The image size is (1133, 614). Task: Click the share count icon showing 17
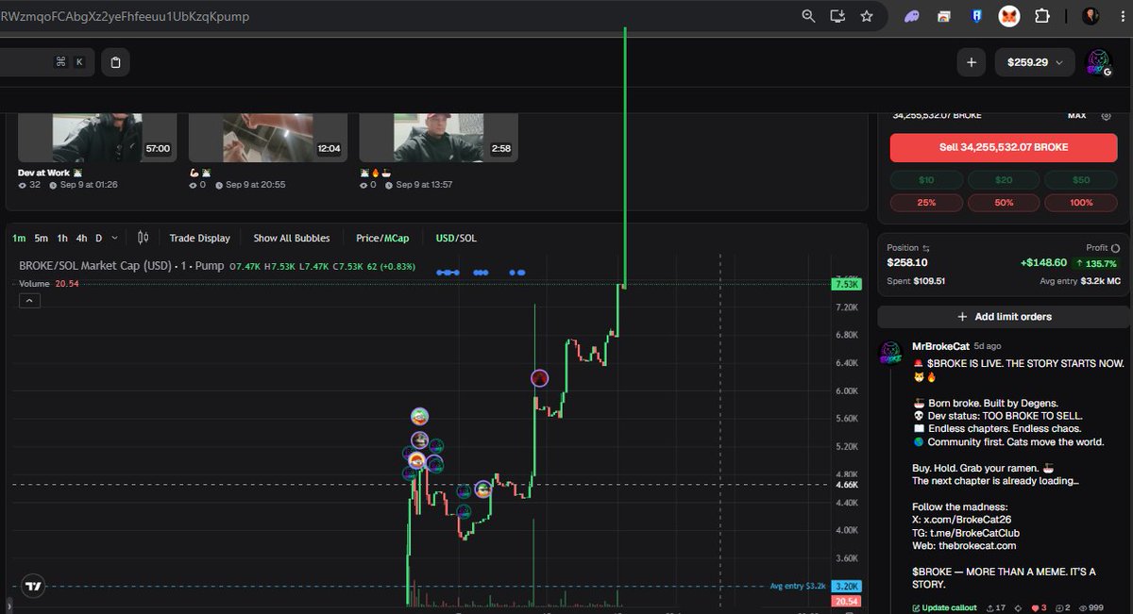click(x=991, y=608)
